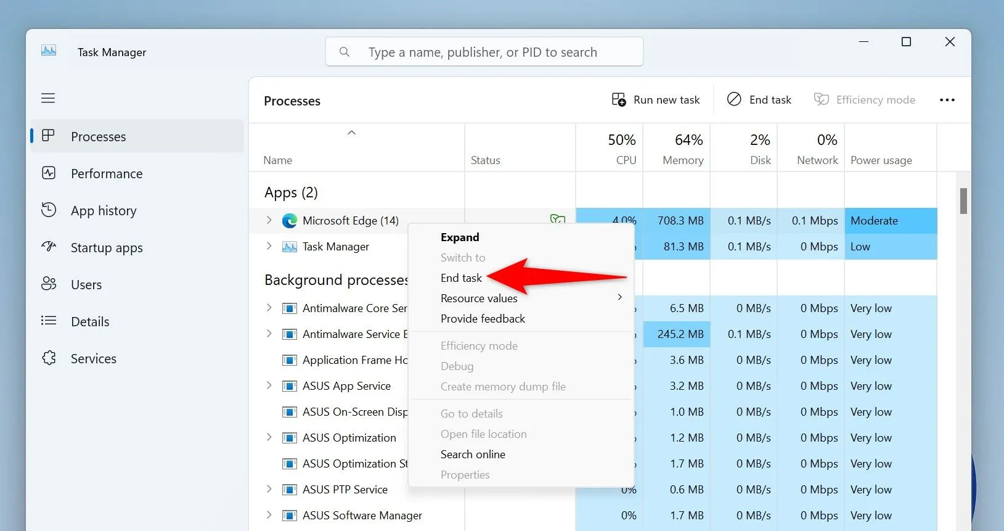
Task: Select Search online in the context menu
Action: point(521,455)
